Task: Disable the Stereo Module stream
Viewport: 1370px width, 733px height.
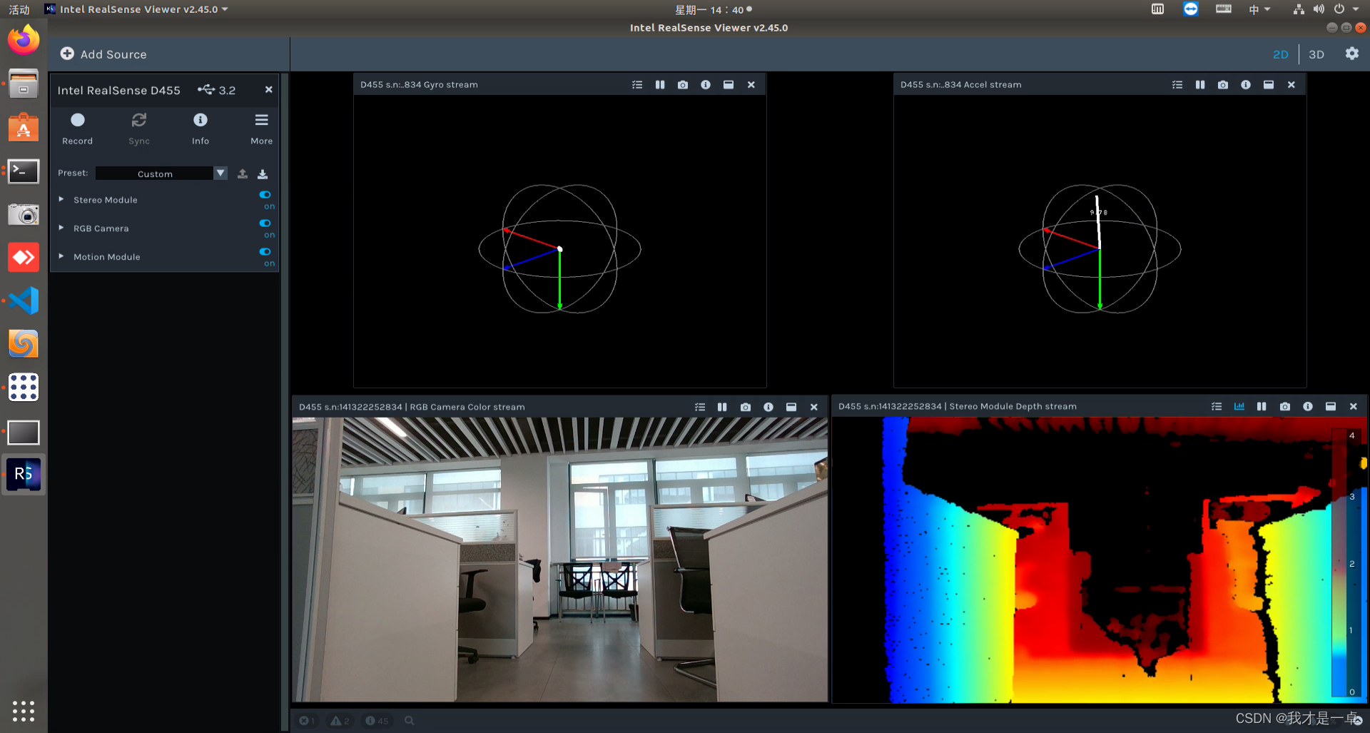Action: pyautogui.click(x=265, y=194)
